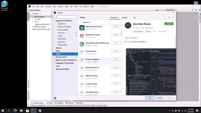Open Recycle Bin on desktop
Image resolution: width=201 pixels, height=113 pixels.
[x=196, y=3]
